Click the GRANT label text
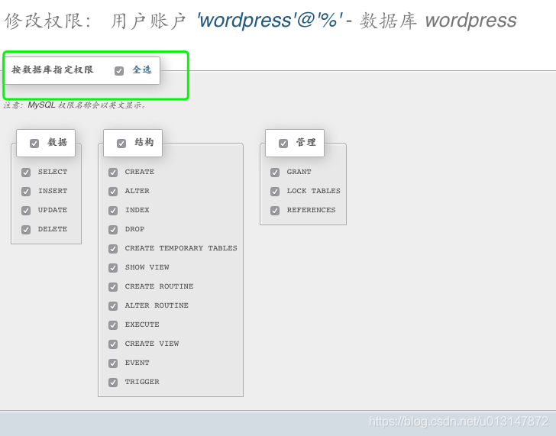Viewport: 556px width, 436px height. point(299,172)
